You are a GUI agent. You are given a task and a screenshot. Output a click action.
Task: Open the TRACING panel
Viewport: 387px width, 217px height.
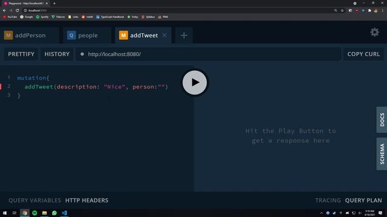pyautogui.click(x=328, y=200)
